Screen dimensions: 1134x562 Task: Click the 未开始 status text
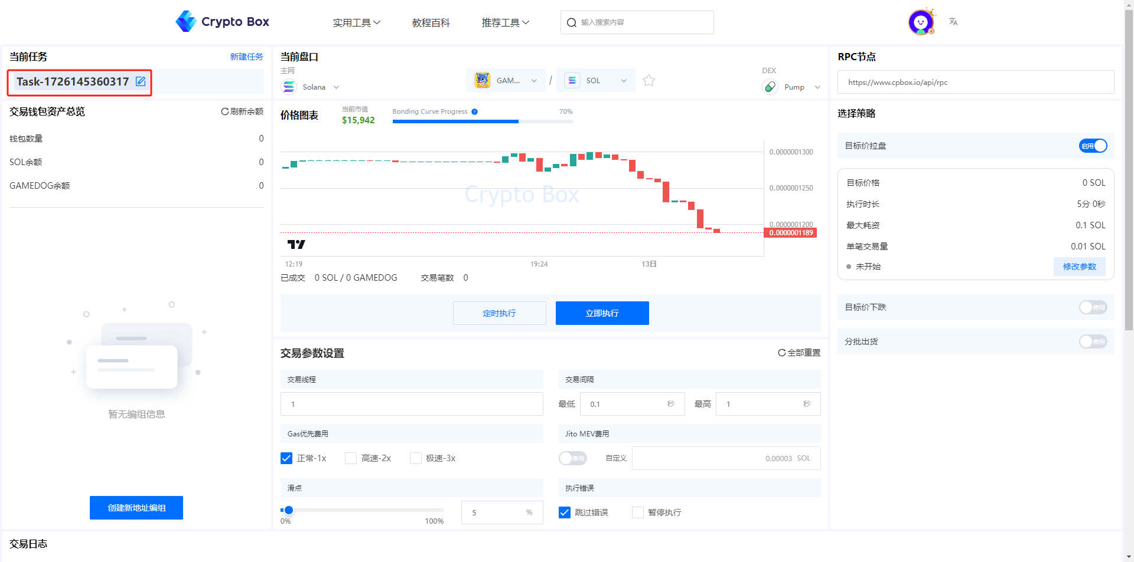(x=868, y=267)
